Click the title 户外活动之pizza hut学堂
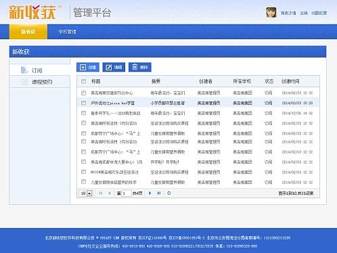 112,103
